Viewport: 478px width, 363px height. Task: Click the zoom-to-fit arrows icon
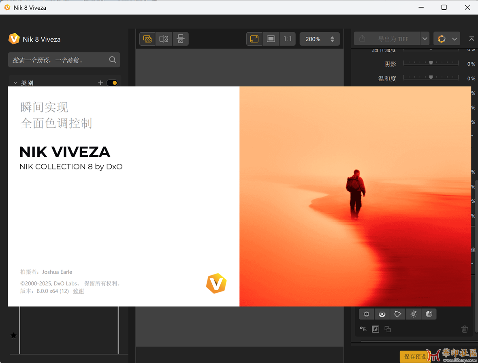[254, 39]
